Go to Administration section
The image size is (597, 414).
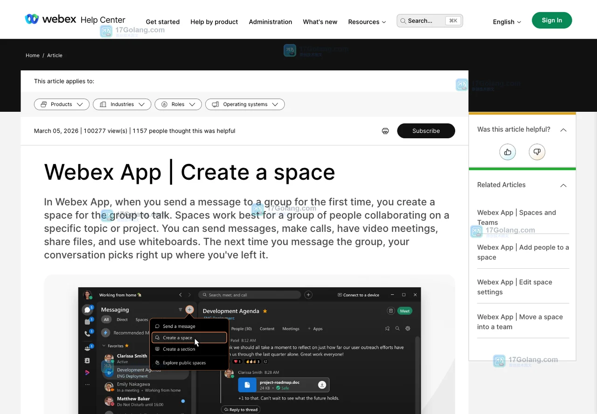(271, 22)
